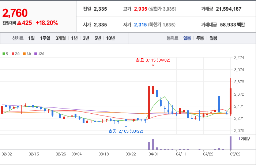
Task: Switch chart to 3개월 period
Action: coord(61,38)
